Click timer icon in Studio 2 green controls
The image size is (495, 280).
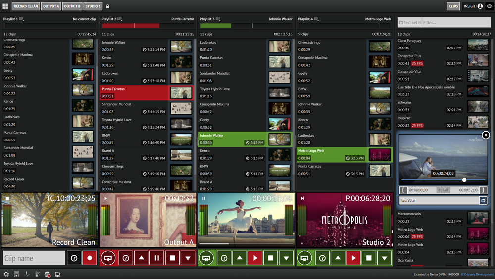[322, 258]
